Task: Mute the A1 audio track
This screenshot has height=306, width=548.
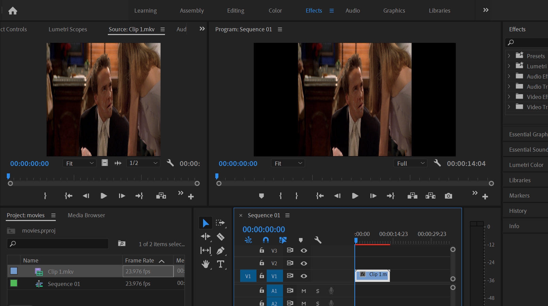Action: tap(304, 291)
